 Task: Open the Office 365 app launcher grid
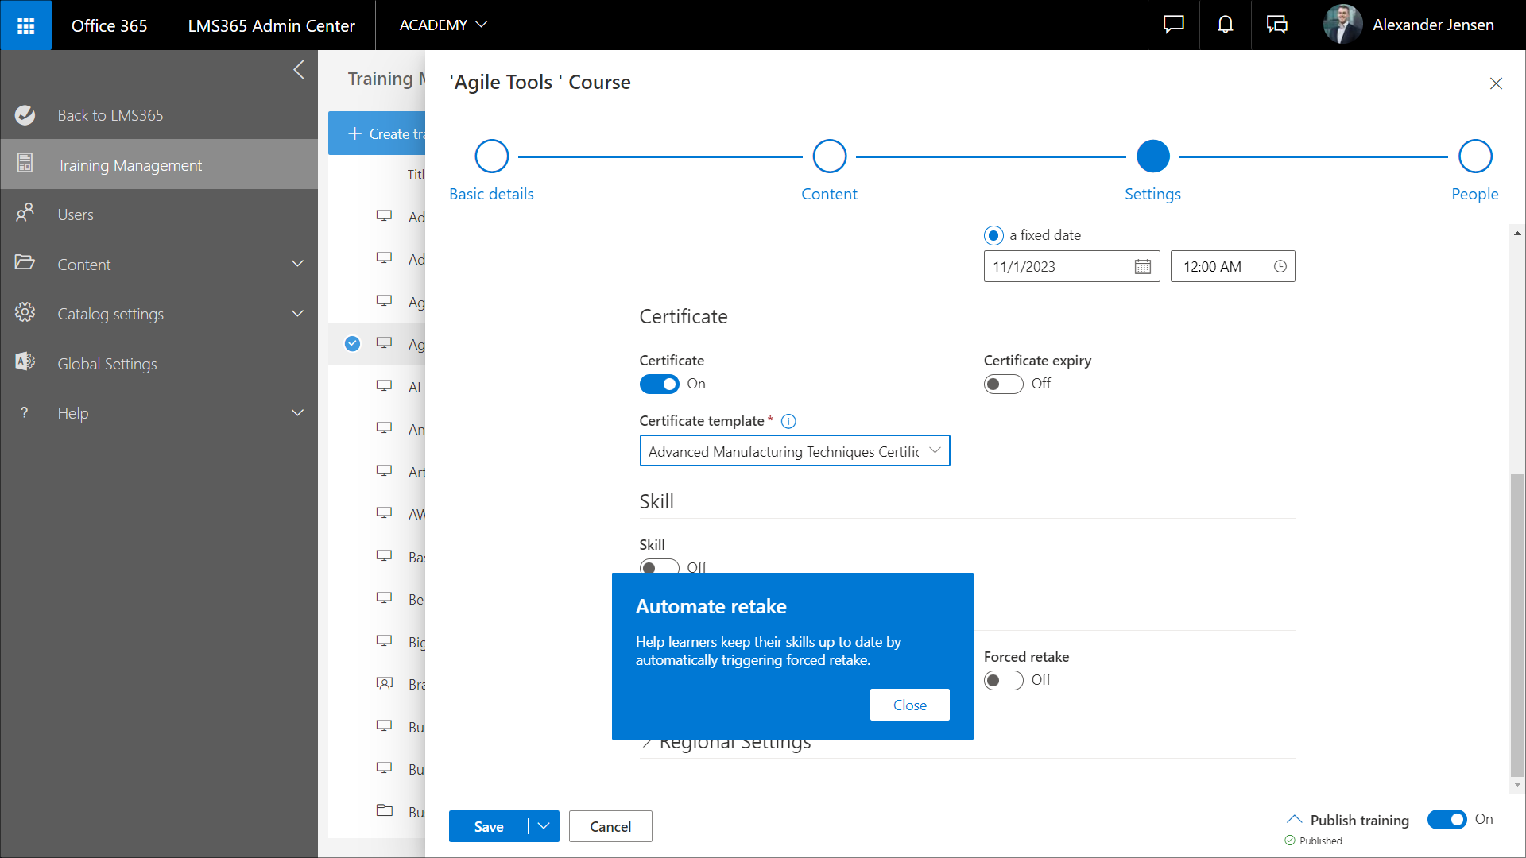(x=25, y=25)
